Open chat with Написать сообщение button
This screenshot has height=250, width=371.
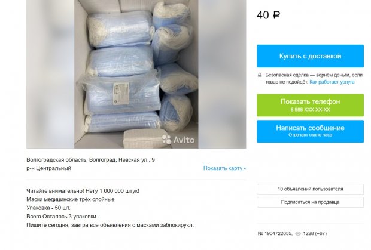tap(310, 131)
